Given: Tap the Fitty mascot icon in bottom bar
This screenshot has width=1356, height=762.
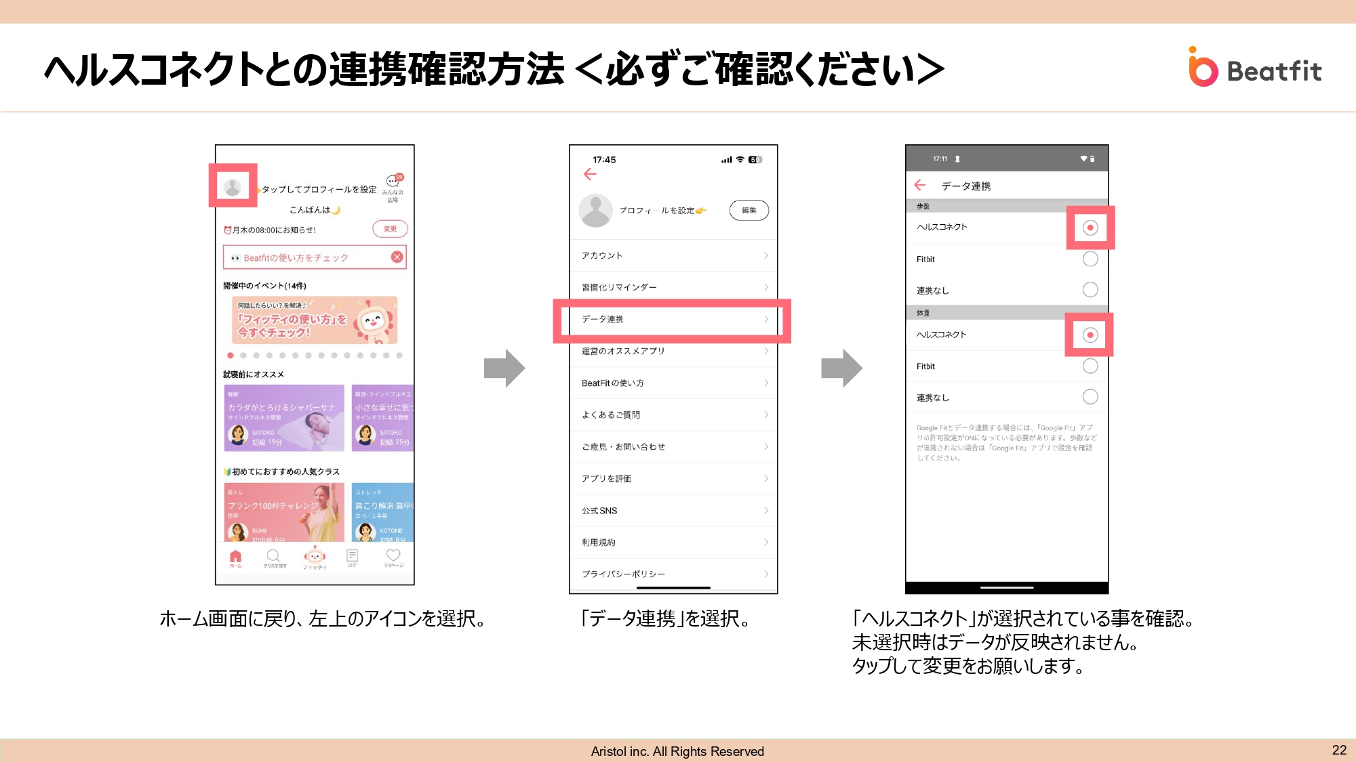Looking at the screenshot, I should point(315,555).
